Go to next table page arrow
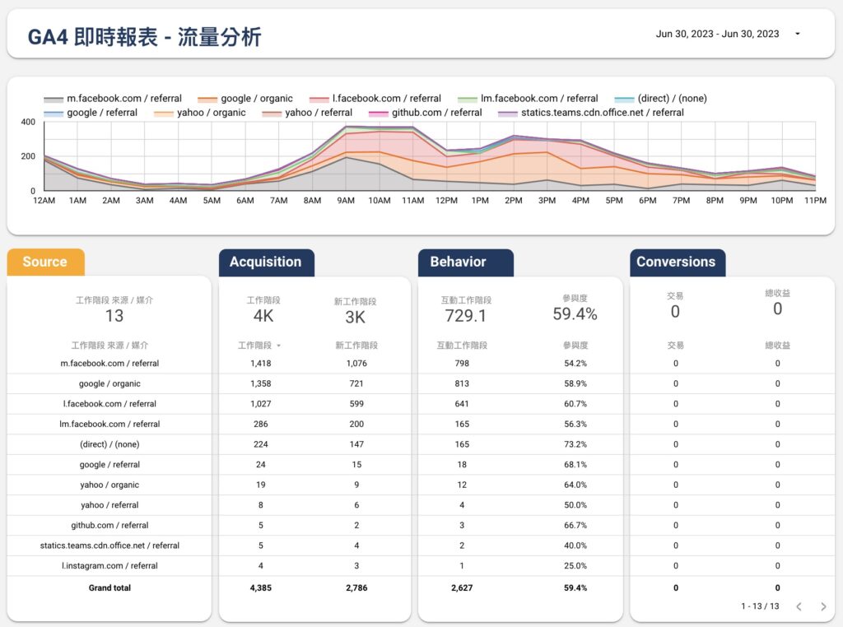Viewport: 843px width, 627px height. point(823,606)
